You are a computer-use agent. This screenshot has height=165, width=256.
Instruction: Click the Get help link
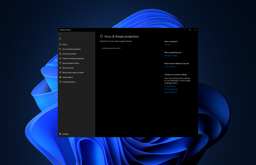(x=167, y=44)
